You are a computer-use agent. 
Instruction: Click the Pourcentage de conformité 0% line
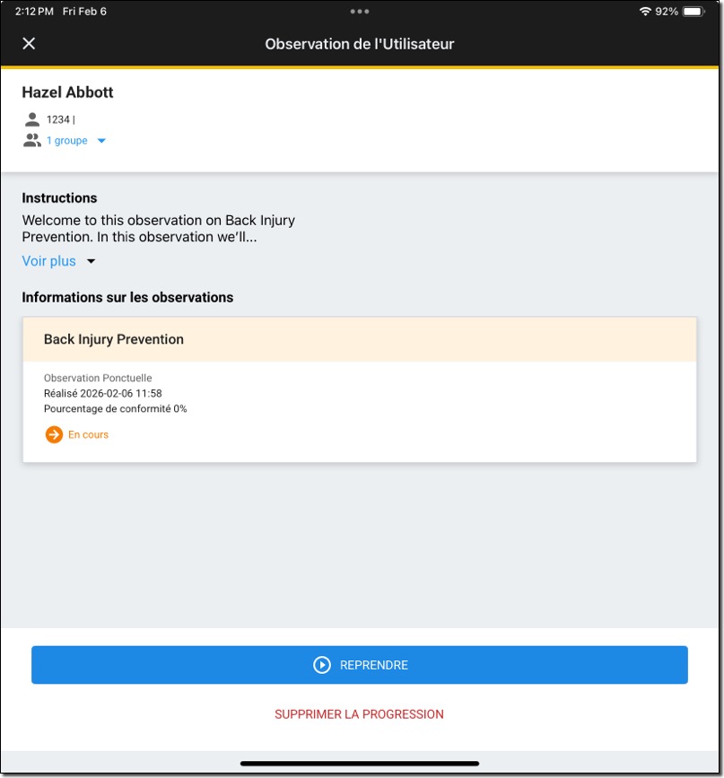coord(115,408)
